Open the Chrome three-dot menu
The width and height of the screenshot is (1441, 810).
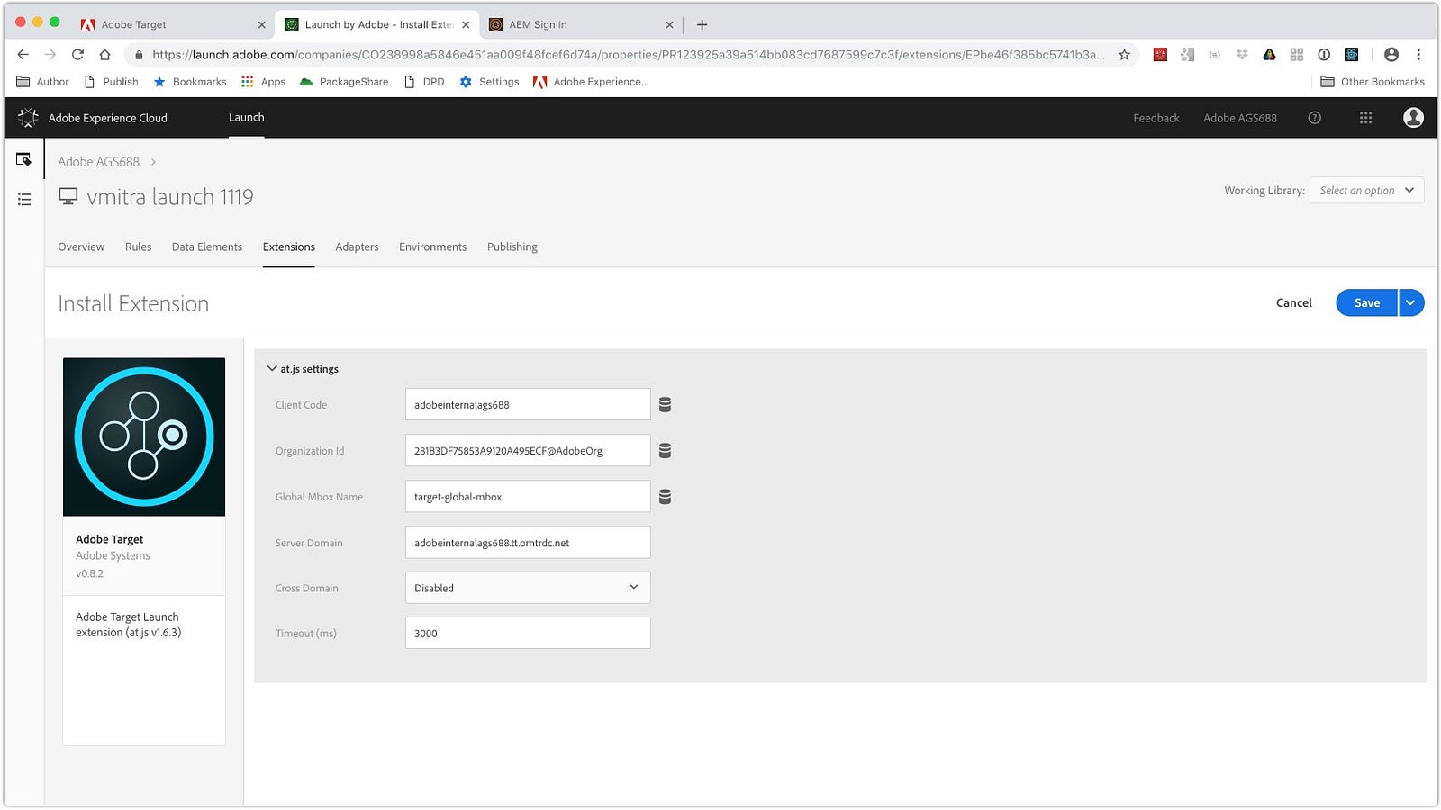[1418, 55]
